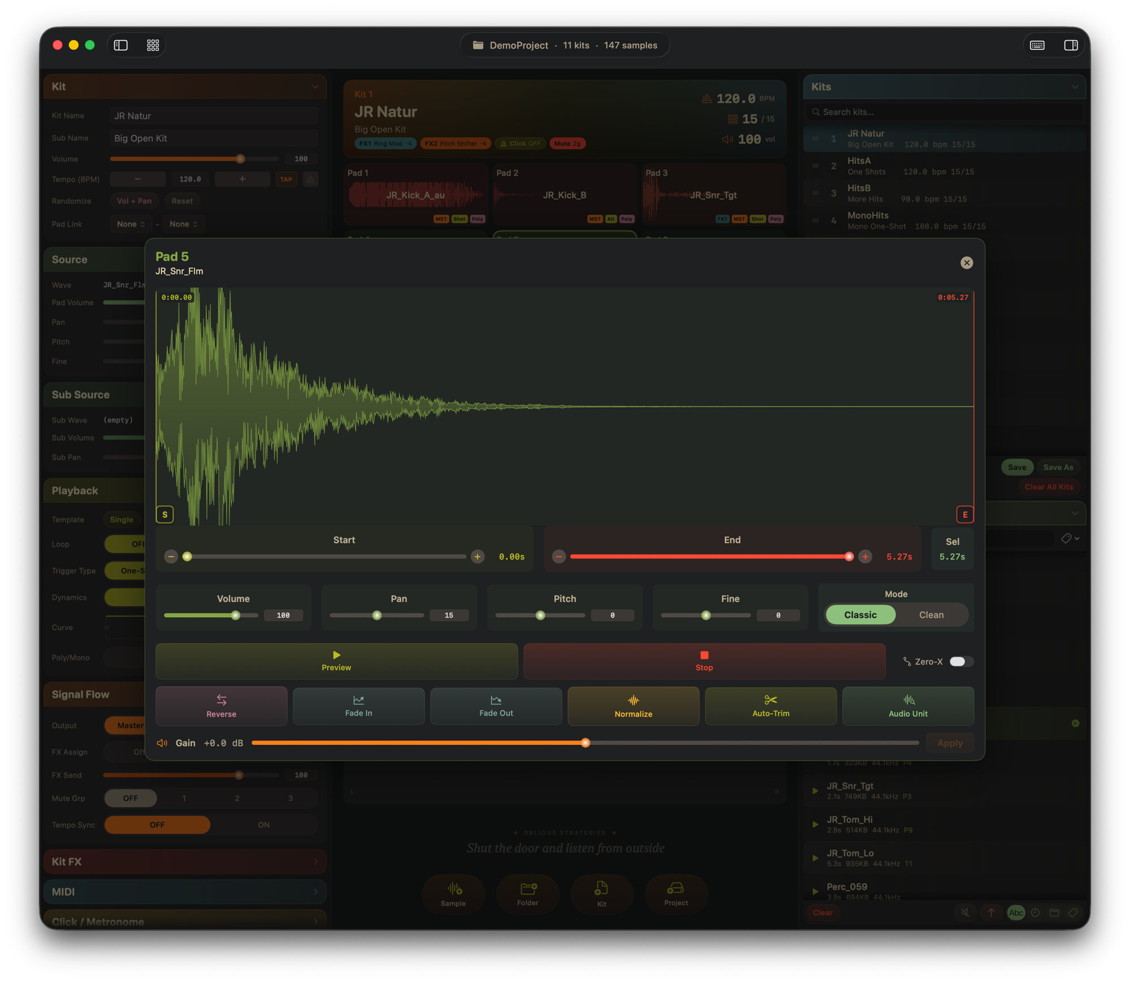Select Classic mode
1130x982 pixels.
[x=860, y=614]
